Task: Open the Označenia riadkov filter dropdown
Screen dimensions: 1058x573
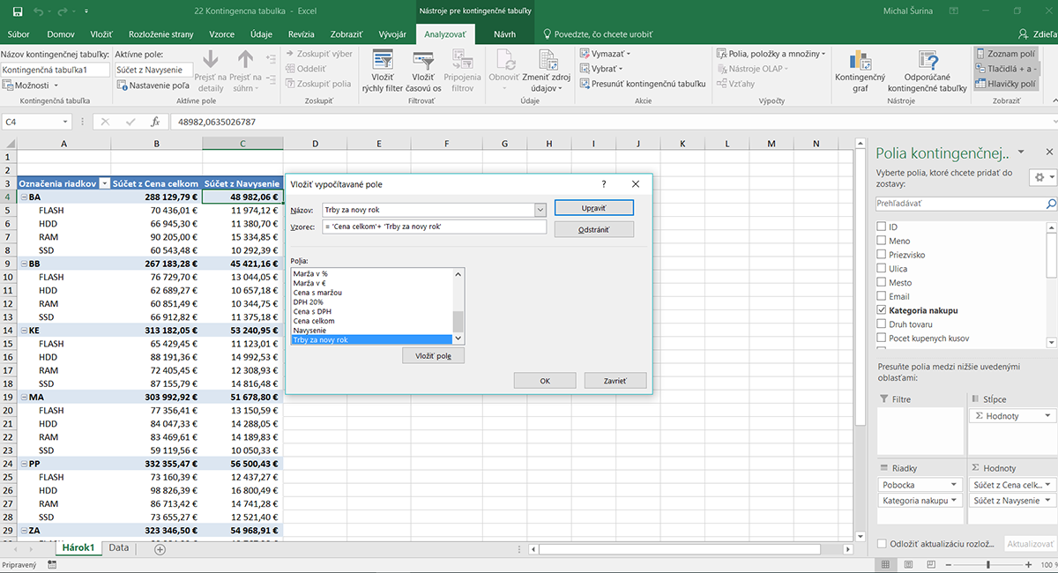Action: tap(104, 183)
